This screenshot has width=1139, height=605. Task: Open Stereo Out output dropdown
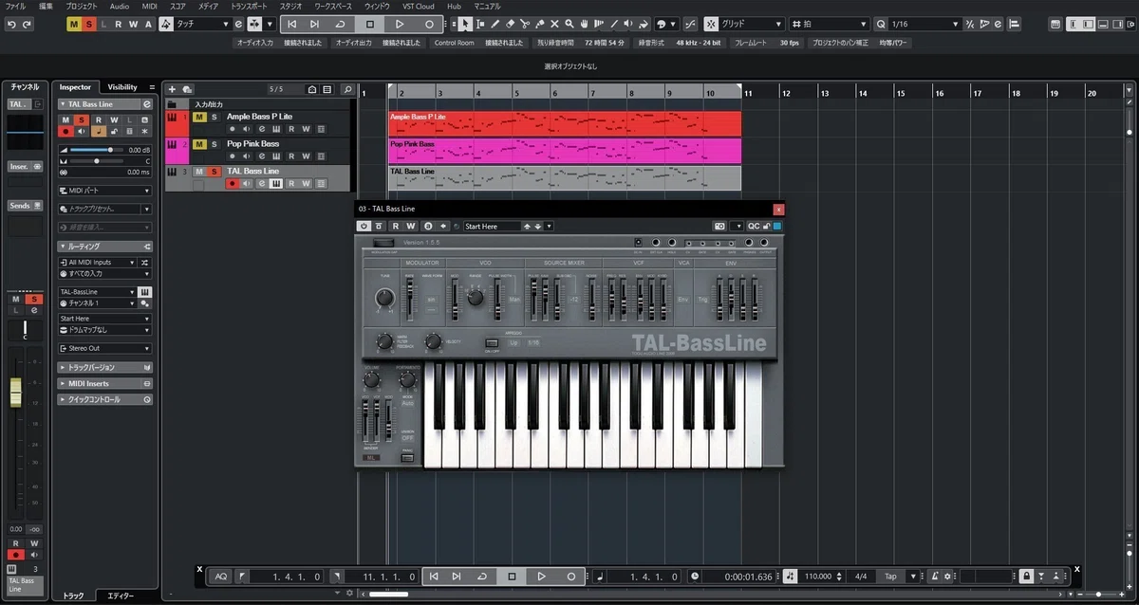104,348
